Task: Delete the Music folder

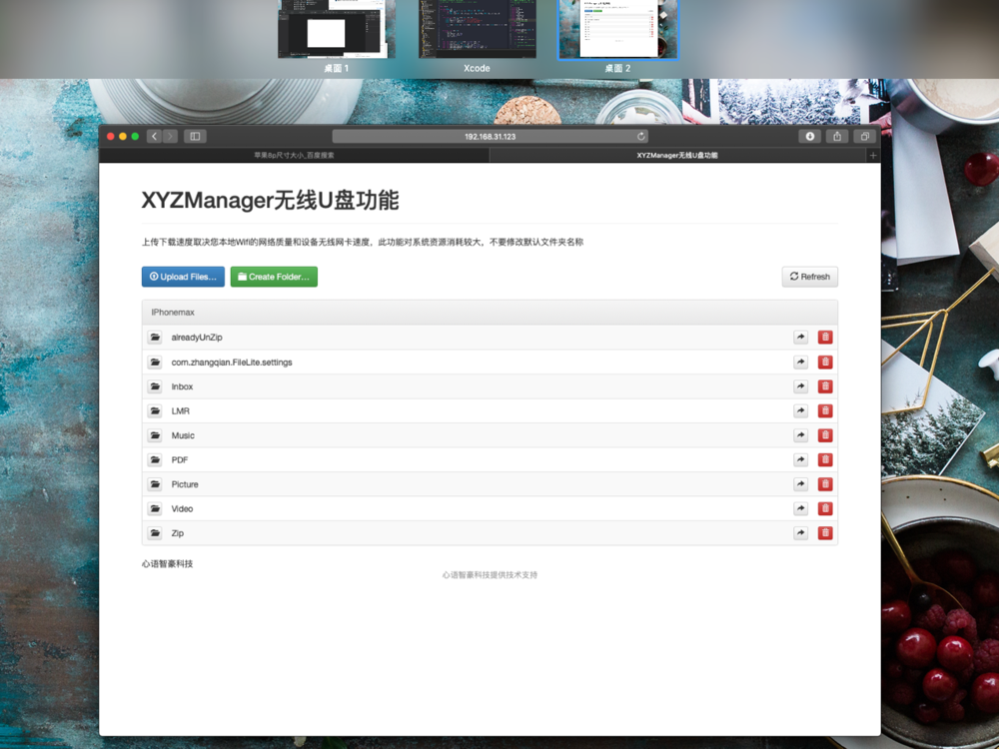Action: coord(825,435)
